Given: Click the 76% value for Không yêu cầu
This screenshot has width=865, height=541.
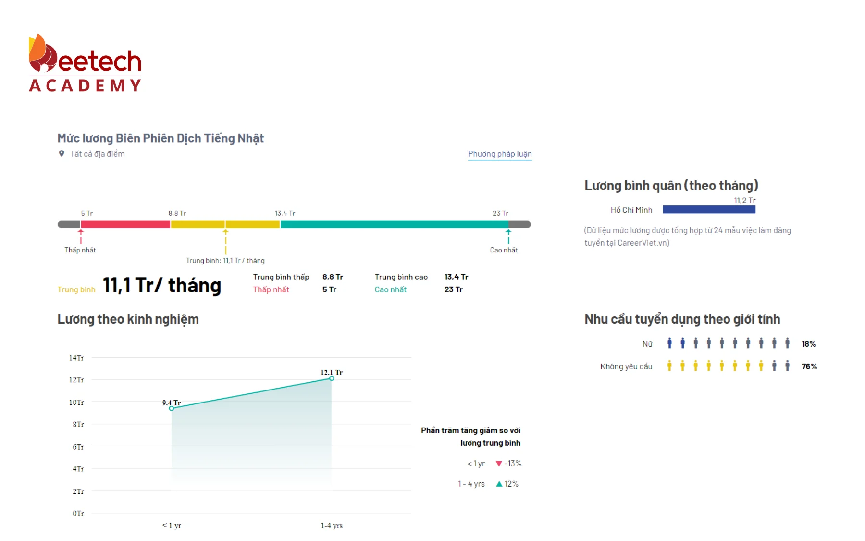Looking at the screenshot, I should click(x=809, y=366).
